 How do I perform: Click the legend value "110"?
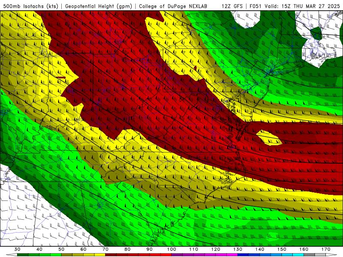pyautogui.click(x=194, y=249)
